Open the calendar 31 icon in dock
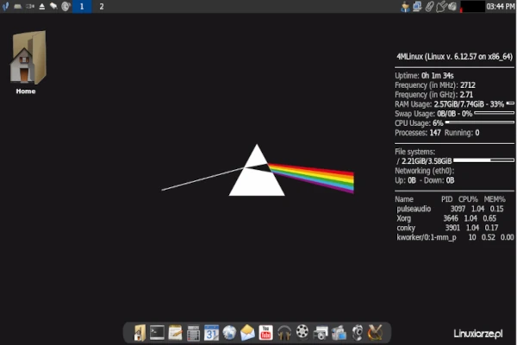Image resolution: width=517 pixels, height=345 pixels. [211, 332]
